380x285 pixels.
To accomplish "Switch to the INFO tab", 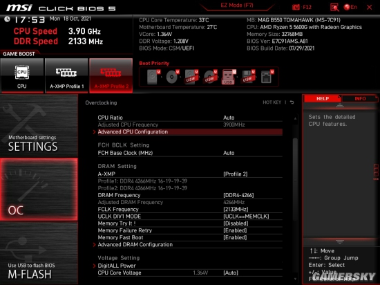I will tap(360, 98).
